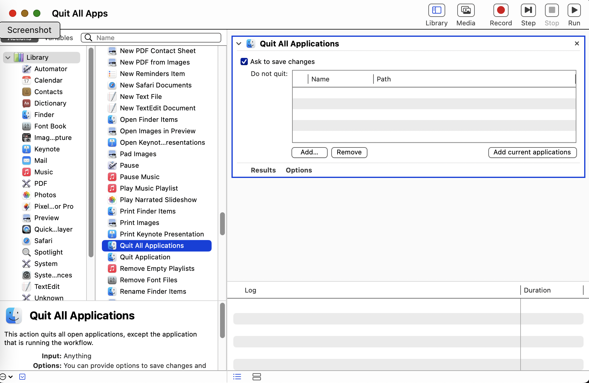Viewport: 589px width, 383px height.
Task: Show log list view icon
Action: (237, 377)
